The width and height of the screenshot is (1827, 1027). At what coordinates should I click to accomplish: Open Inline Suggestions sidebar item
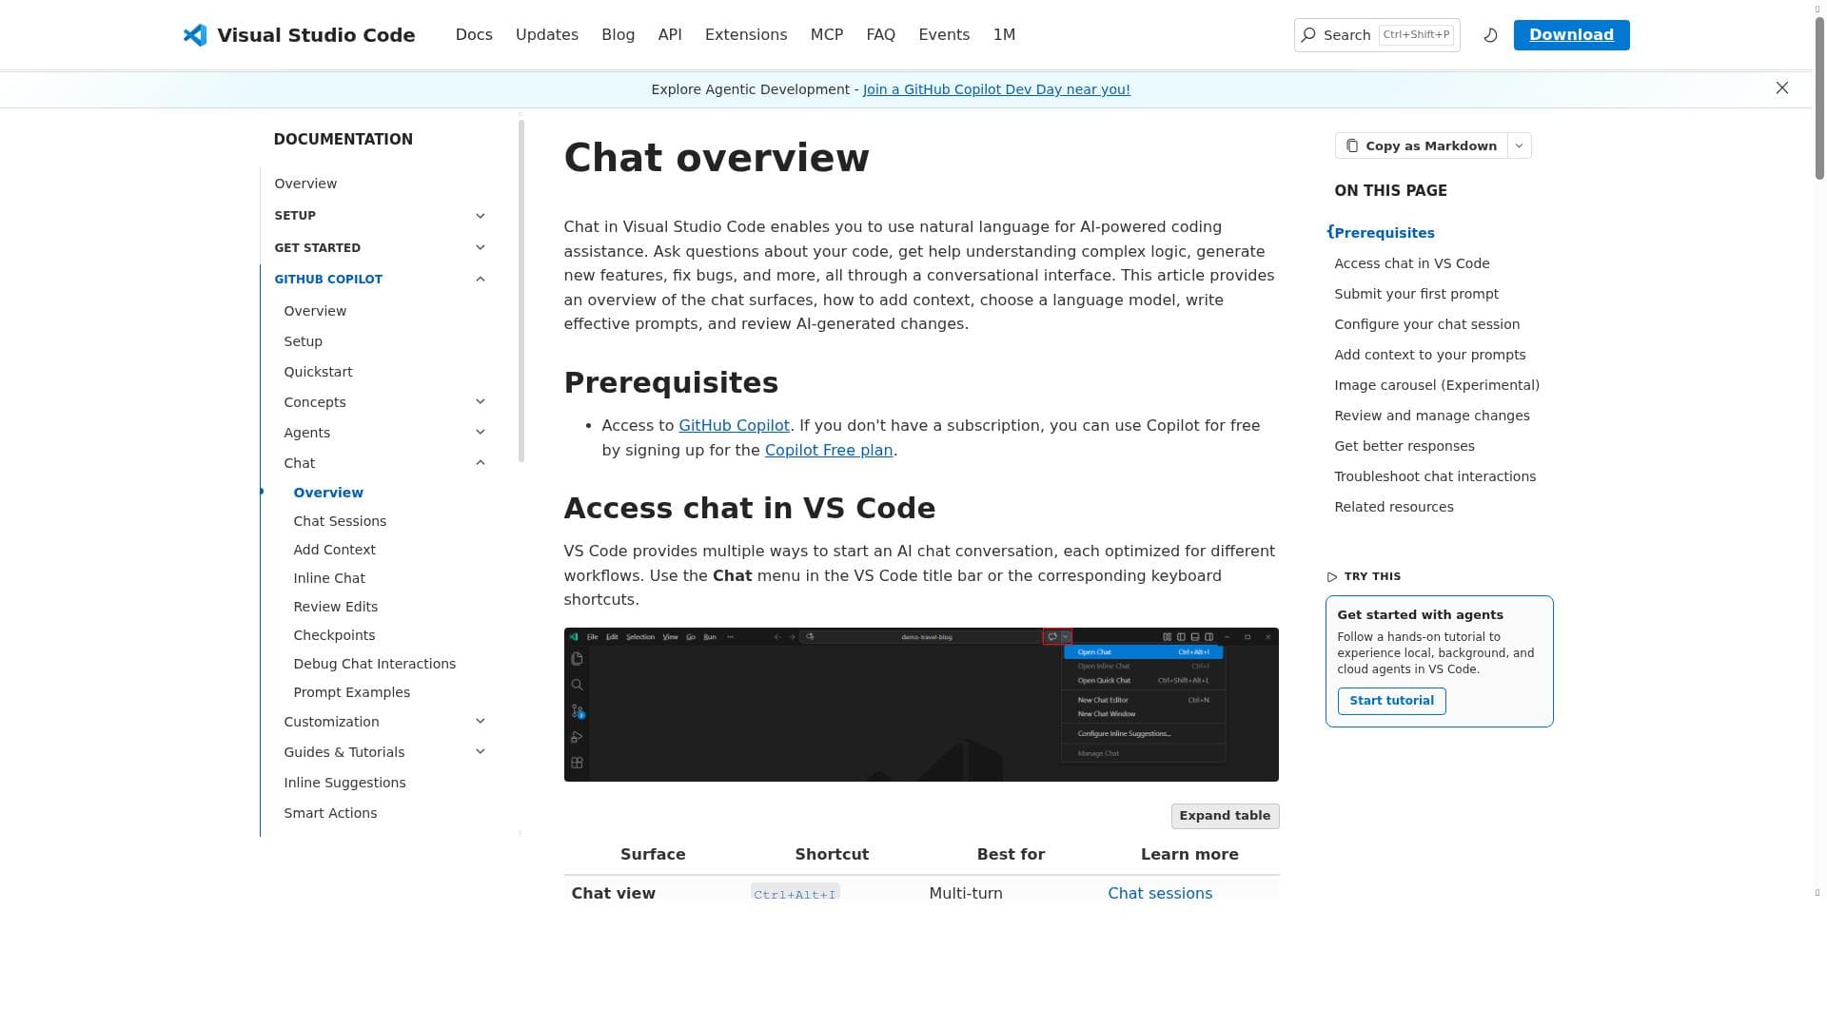(x=344, y=783)
